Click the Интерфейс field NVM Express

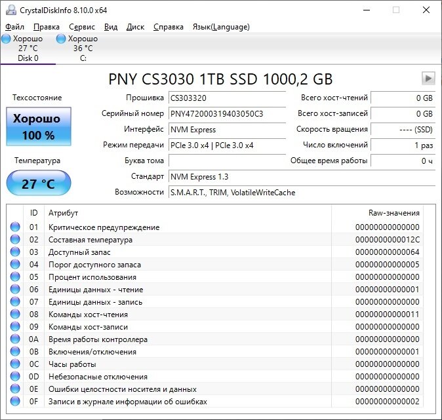(x=227, y=130)
